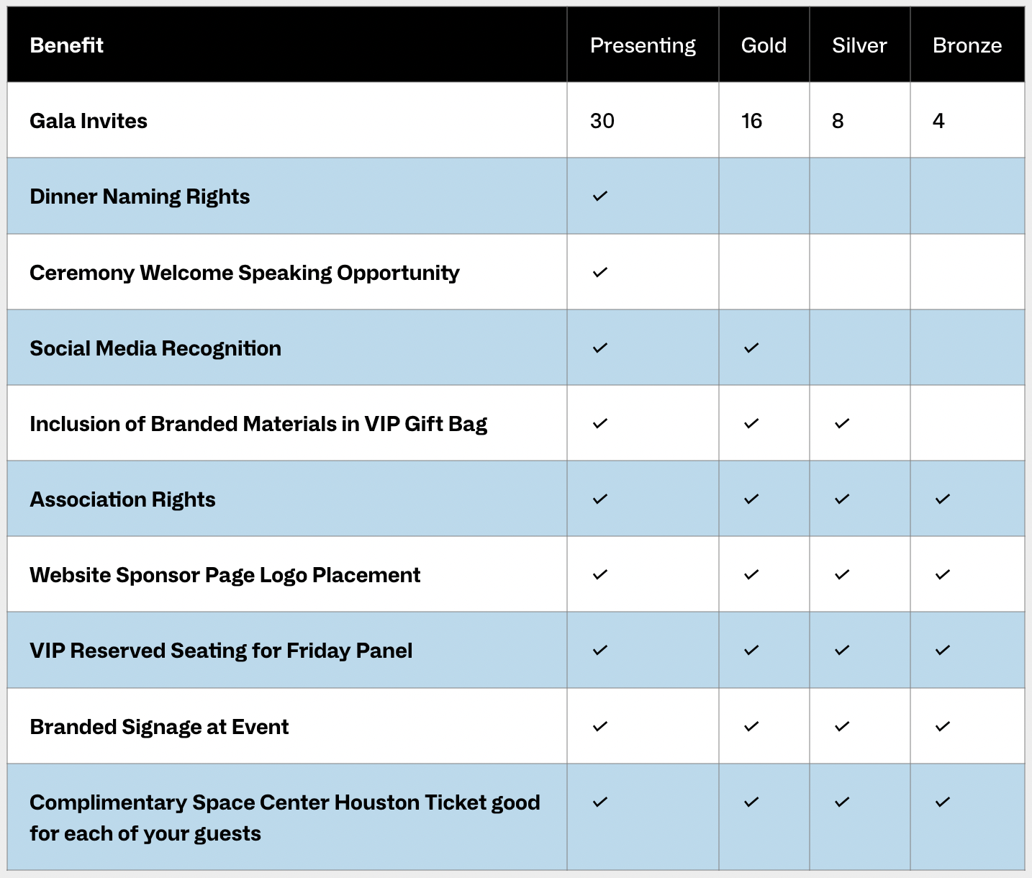The image size is (1032, 878).
Task: Click the Benefit column header
Action: tap(67, 45)
